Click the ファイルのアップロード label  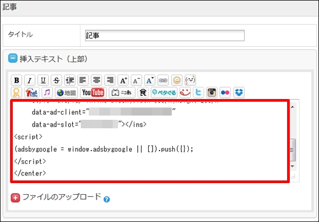62,197
